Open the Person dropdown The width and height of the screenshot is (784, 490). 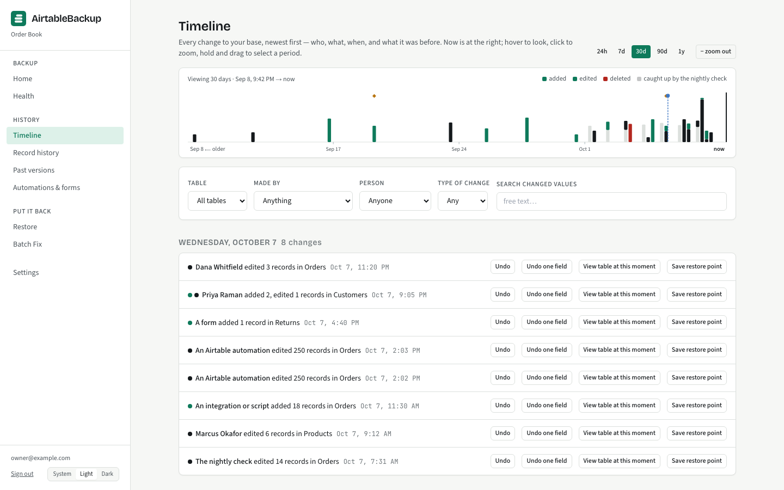coord(395,201)
